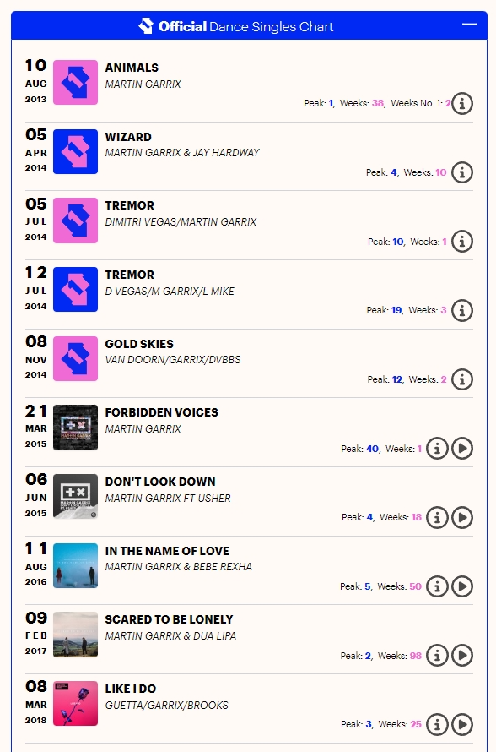Click In The Name Of Love cover art

pos(75,565)
